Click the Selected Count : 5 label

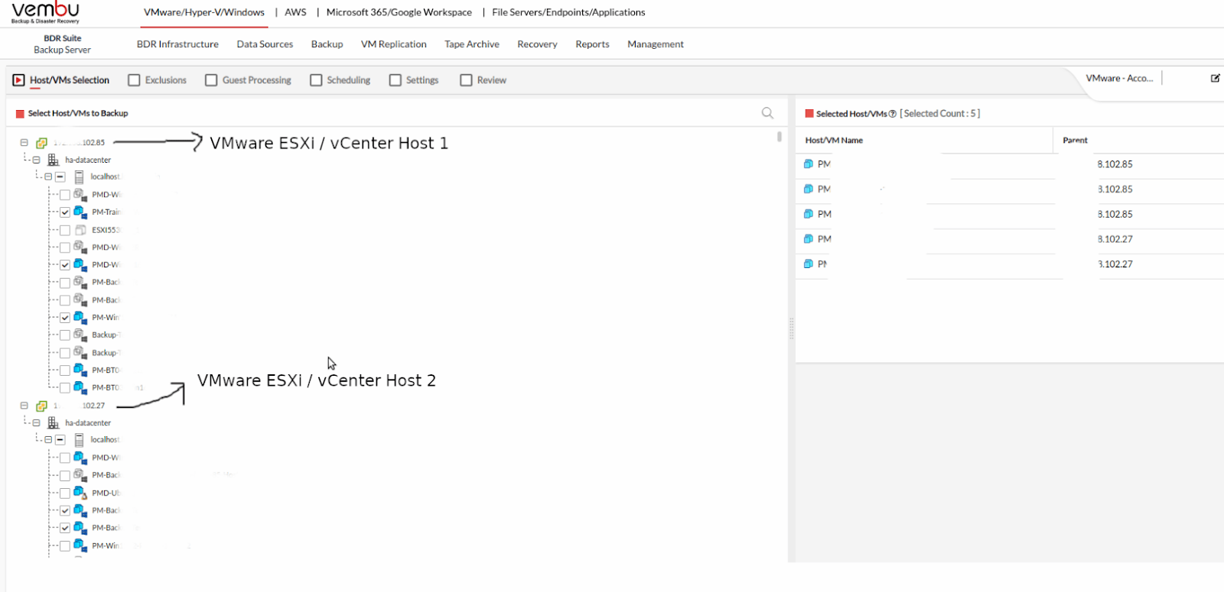[940, 114]
